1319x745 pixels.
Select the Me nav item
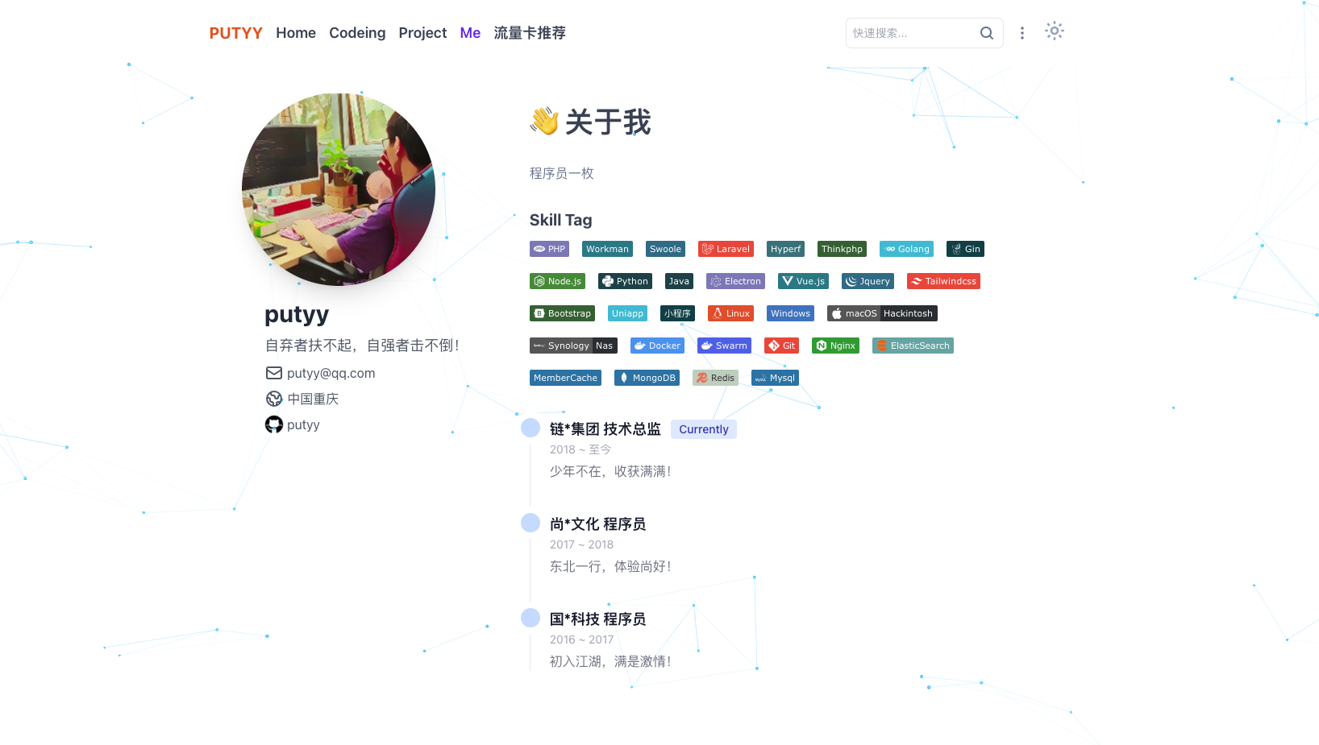pyautogui.click(x=470, y=33)
